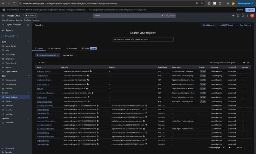Open the Google Cloud main navigation menu

[3, 16]
